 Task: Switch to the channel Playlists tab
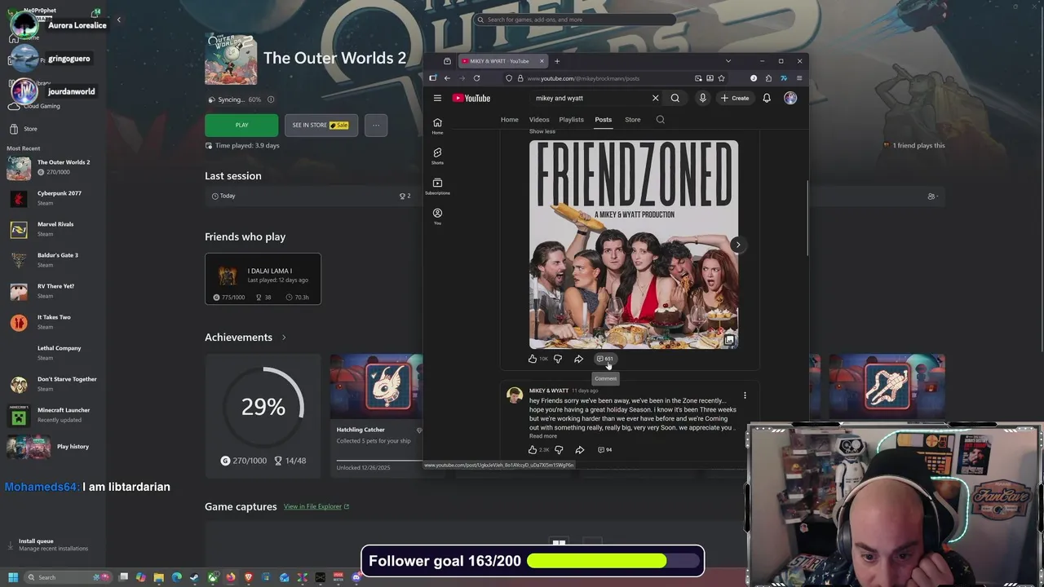point(571,120)
